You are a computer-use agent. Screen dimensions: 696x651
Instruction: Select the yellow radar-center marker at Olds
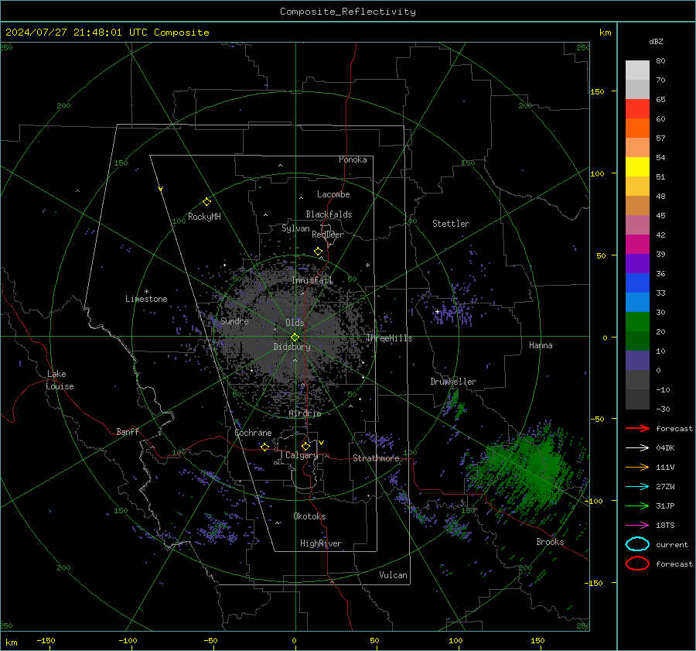[x=295, y=337]
